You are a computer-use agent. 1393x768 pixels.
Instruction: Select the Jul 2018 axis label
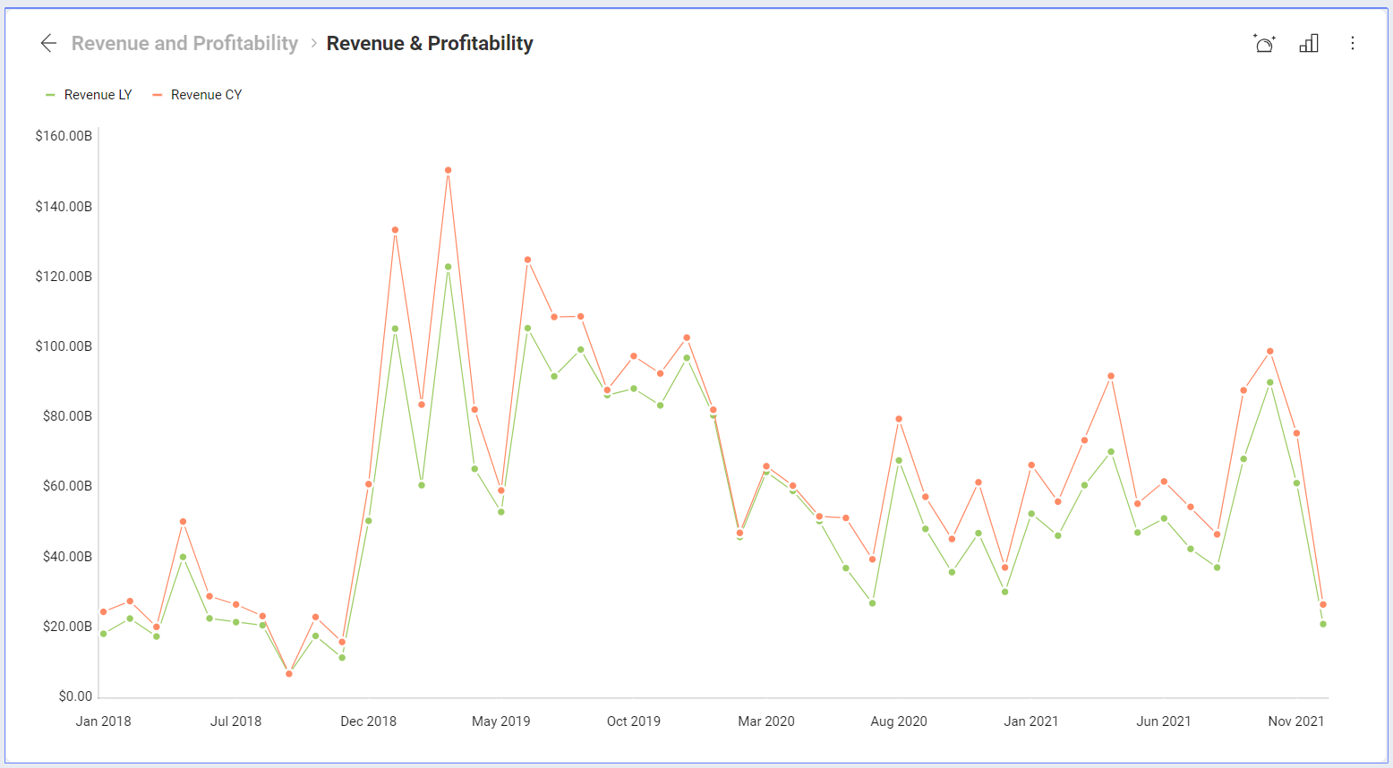click(x=235, y=721)
